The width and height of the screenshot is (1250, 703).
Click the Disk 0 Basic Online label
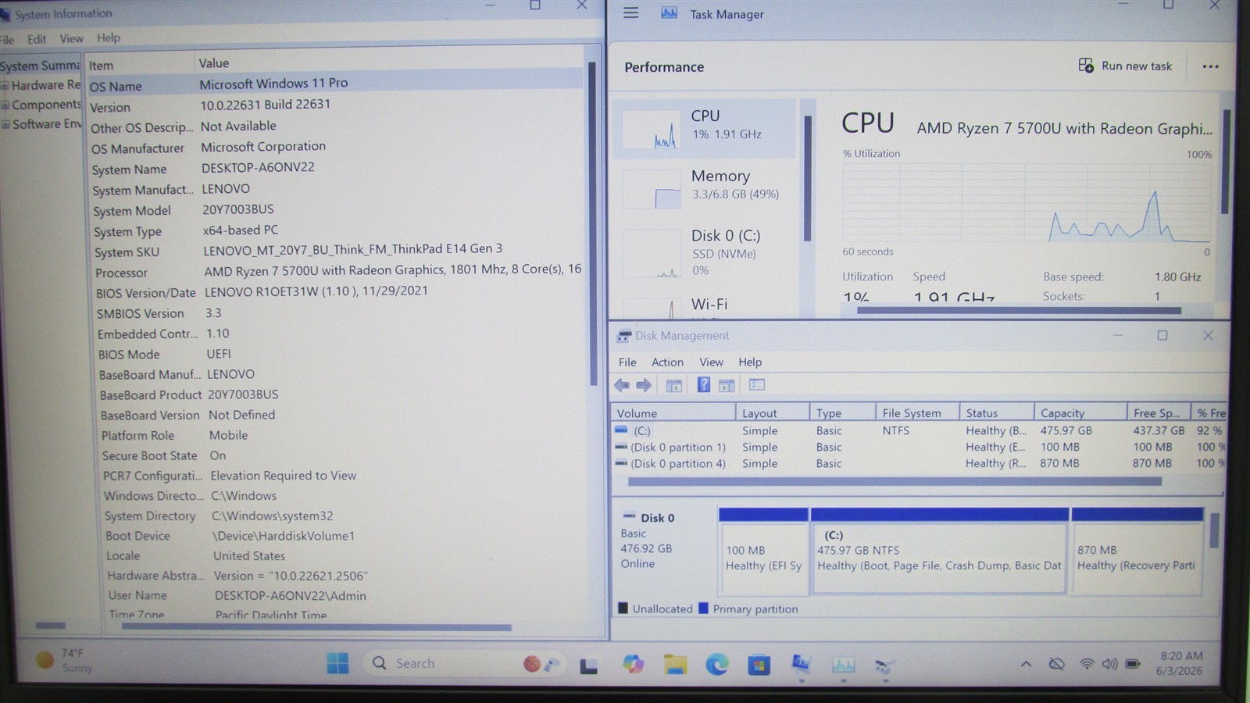click(664, 541)
